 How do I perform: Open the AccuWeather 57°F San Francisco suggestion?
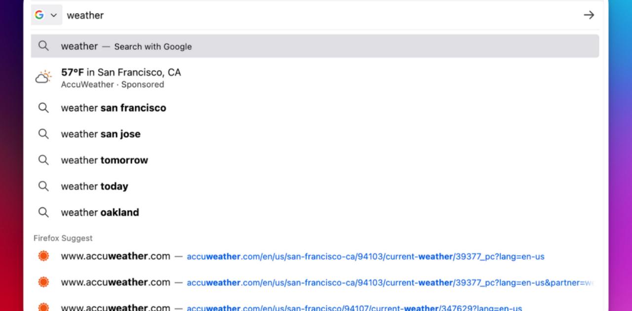[315, 78]
